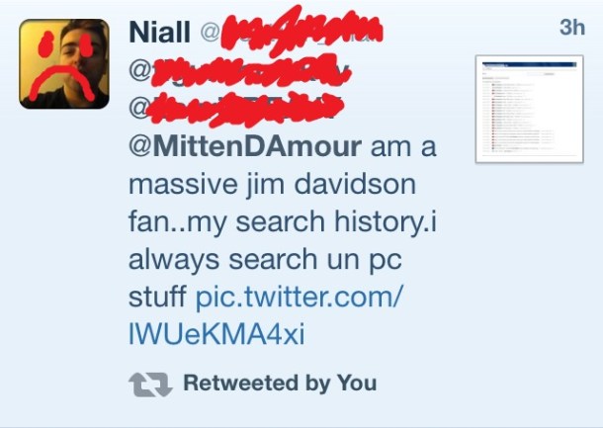The image size is (603, 428).
Task: Click the text fan..my search history.i
Action: click(283, 222)
